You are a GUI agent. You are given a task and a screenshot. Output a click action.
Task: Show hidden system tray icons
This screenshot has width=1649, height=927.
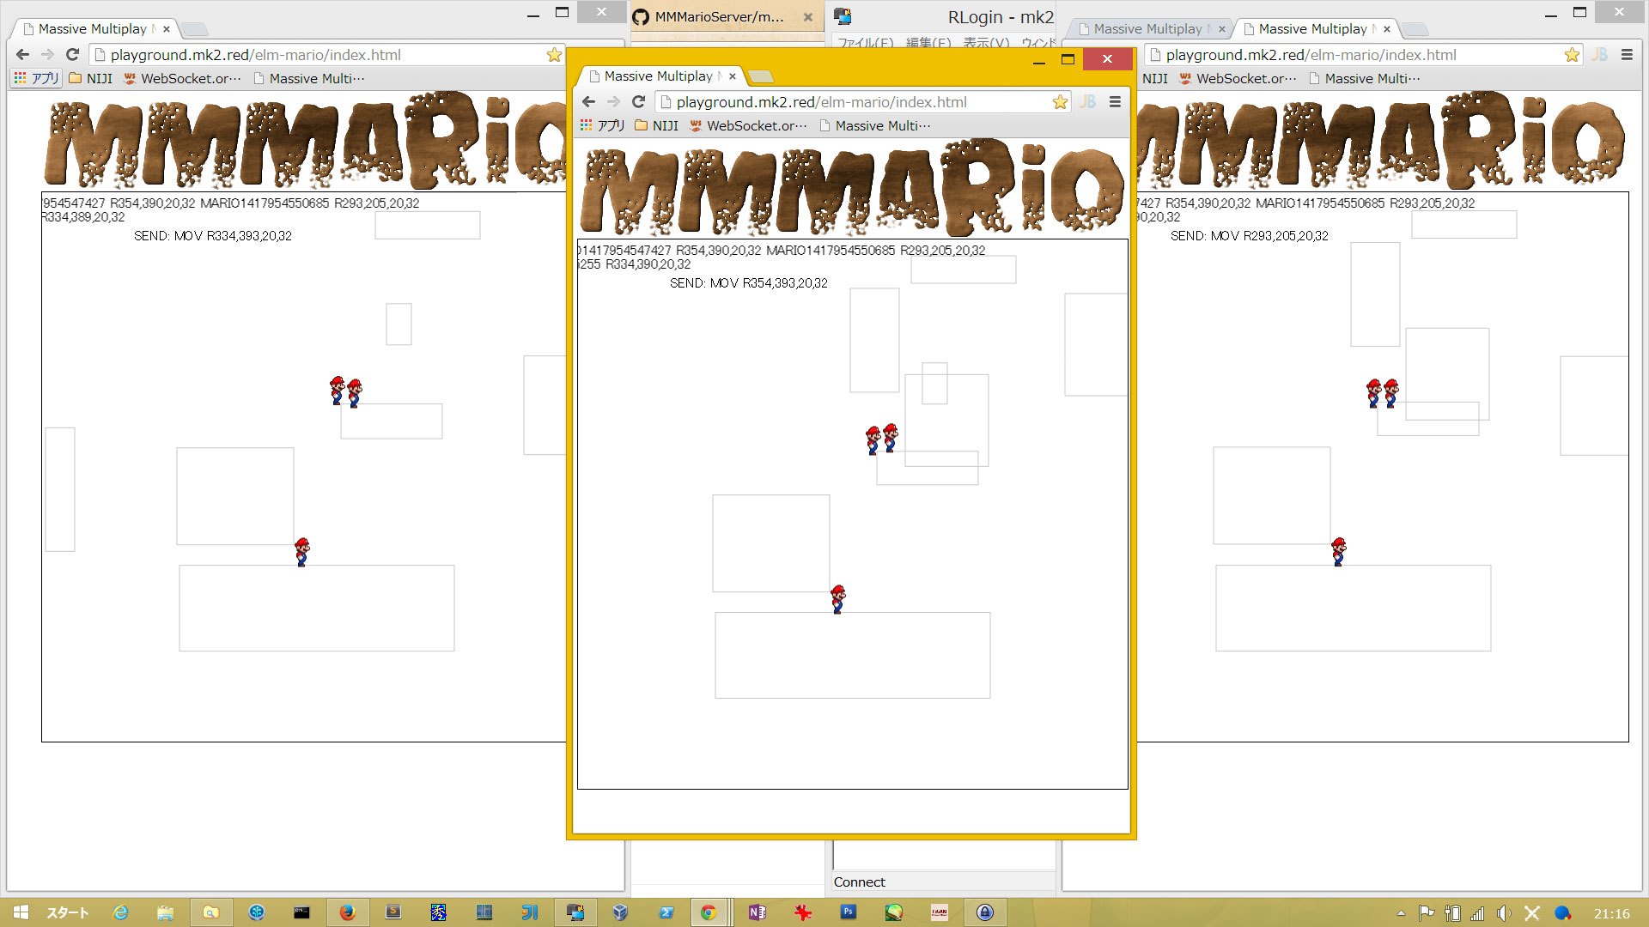point(1401,913)
